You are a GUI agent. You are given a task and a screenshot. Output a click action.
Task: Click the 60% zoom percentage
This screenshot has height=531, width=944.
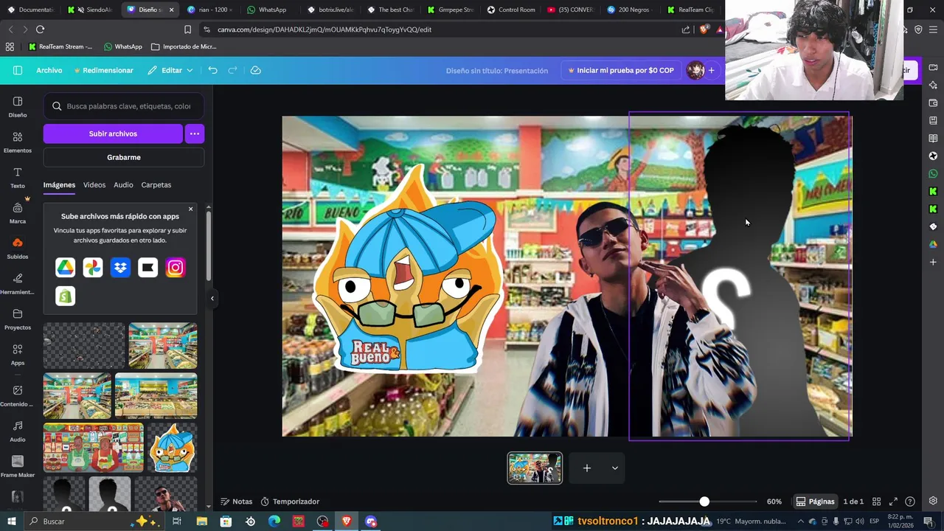[774, 502]
